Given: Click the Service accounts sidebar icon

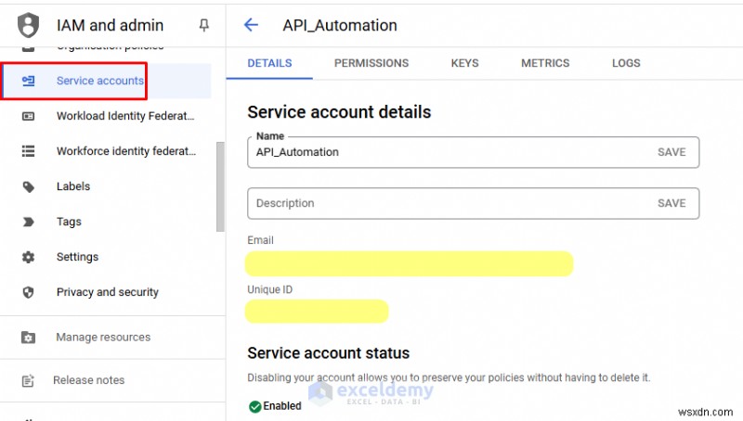Looking at the screenshot, I should point(29,81).
